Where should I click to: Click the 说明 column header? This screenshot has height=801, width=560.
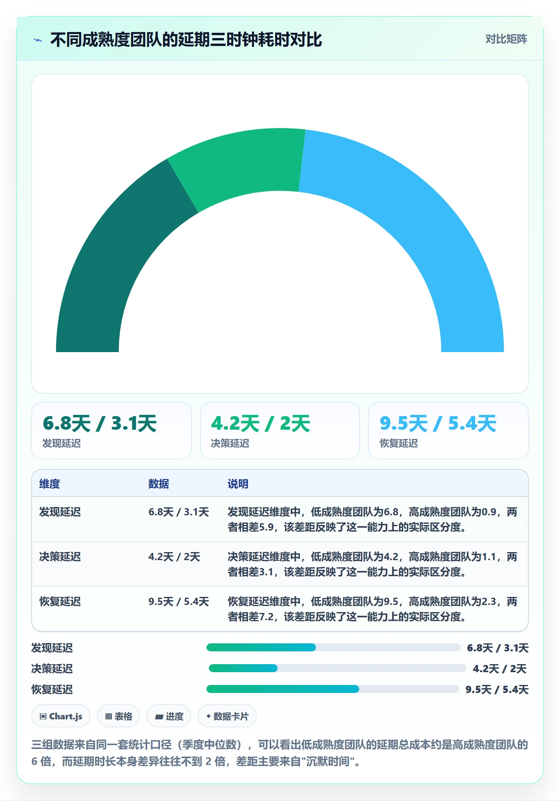click(238, 484)
